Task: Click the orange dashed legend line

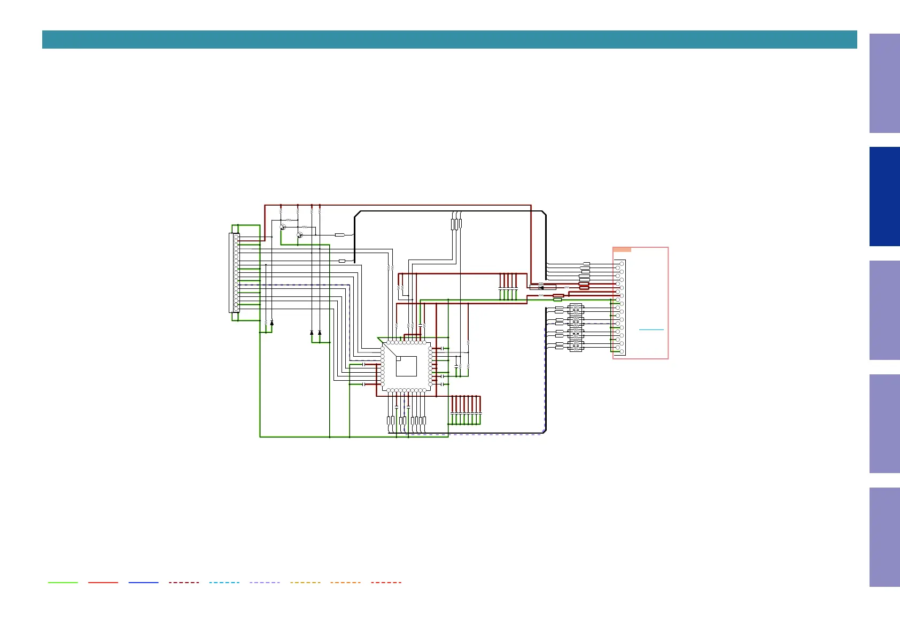Action: pos(346,583)
